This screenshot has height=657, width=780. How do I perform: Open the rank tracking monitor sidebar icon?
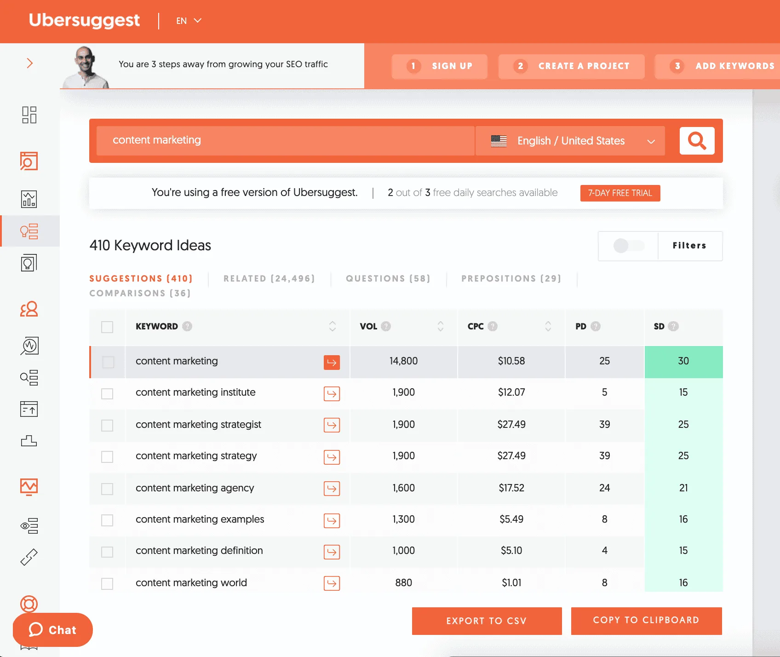pos(29,487)
